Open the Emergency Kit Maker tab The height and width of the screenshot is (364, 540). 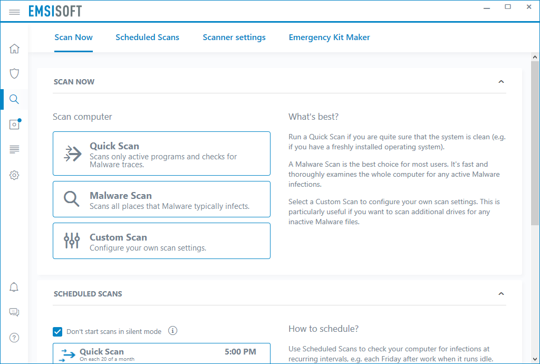pos(329,37)
